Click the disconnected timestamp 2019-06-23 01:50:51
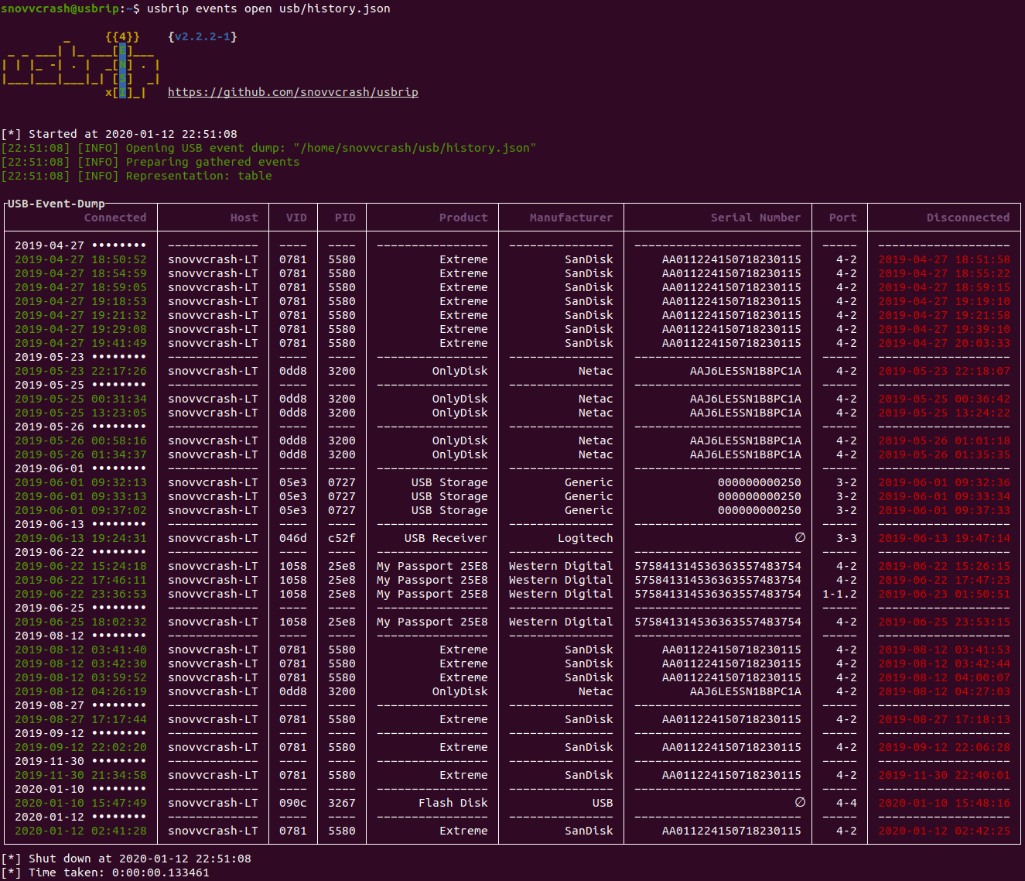1025x881 pixels. [x=944, y=594]
